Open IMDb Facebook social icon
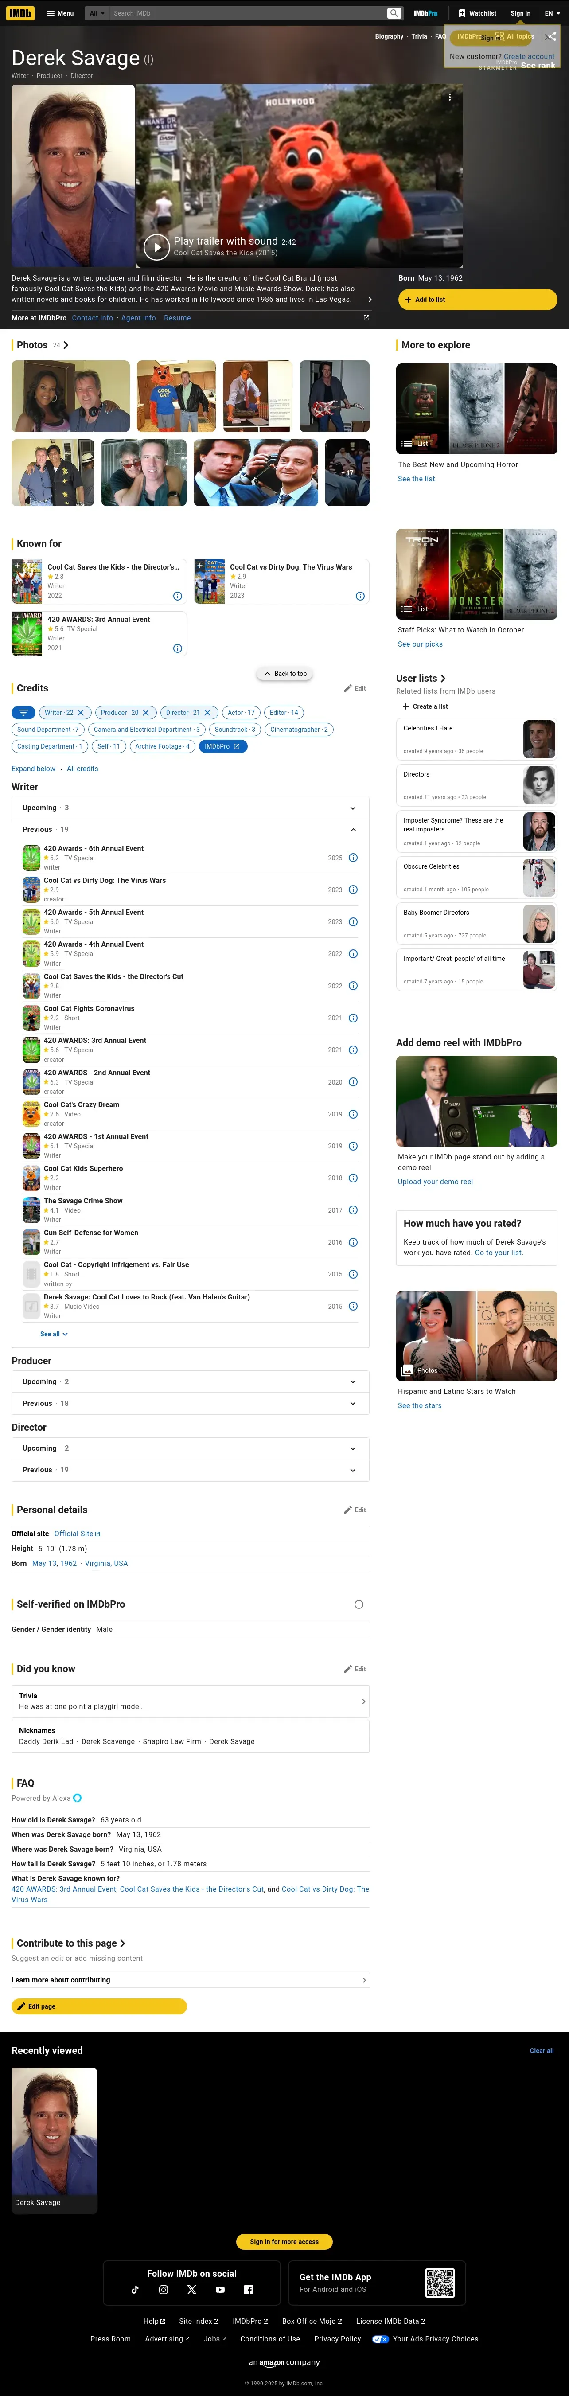Image resolution: width=569 pixels, height=2396 pixels. 248,2289
